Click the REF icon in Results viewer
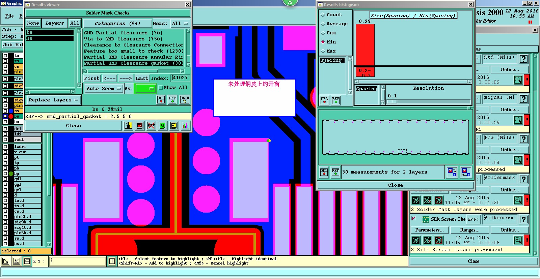The image size is (540, 279). pos(172,99)
